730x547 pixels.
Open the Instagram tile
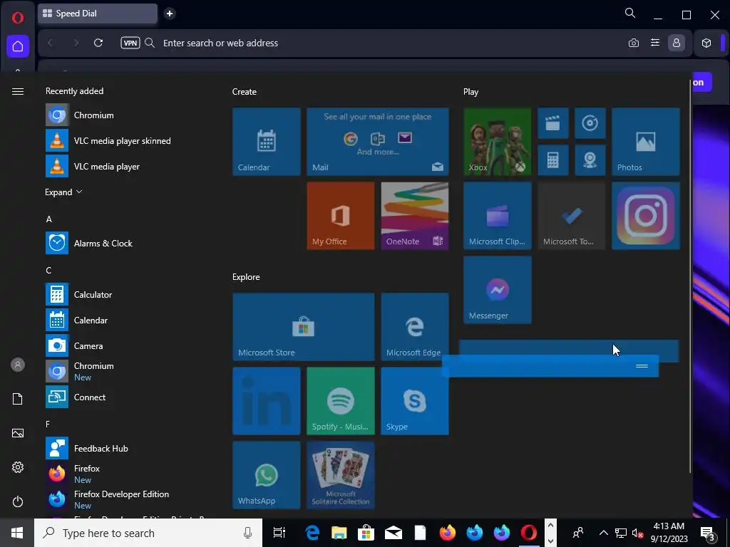click(646, 216)
